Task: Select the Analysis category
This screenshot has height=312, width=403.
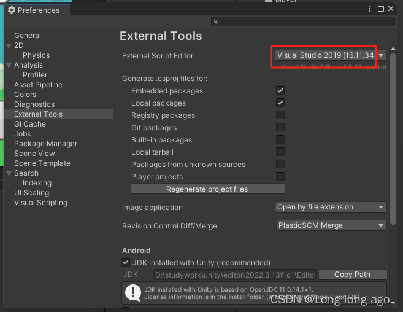Action: [x=29, y=65]
